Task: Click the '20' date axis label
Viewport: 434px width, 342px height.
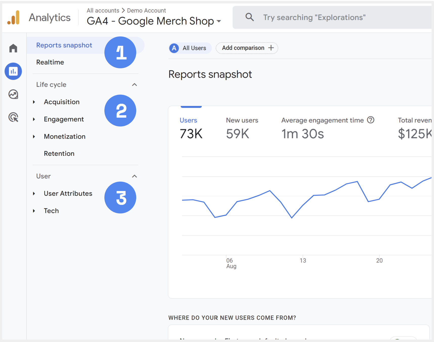Action: 379,261
